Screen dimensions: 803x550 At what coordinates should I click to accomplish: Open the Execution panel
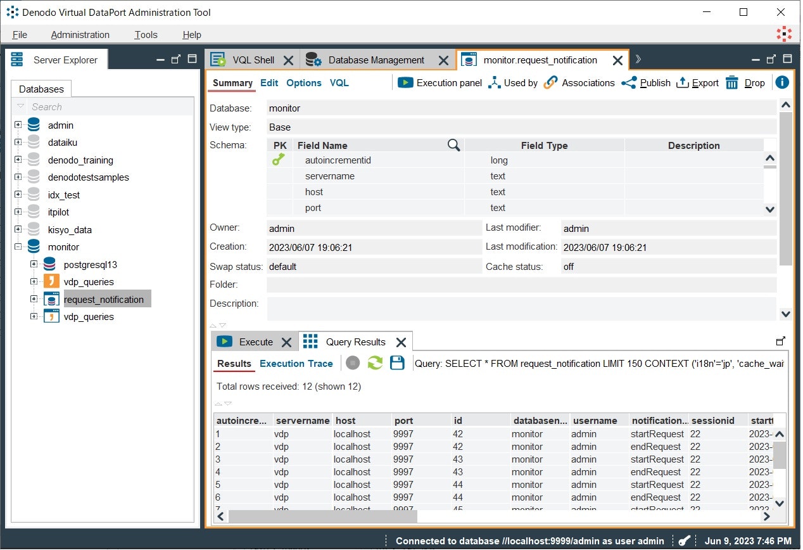click(x=439, y=83)
